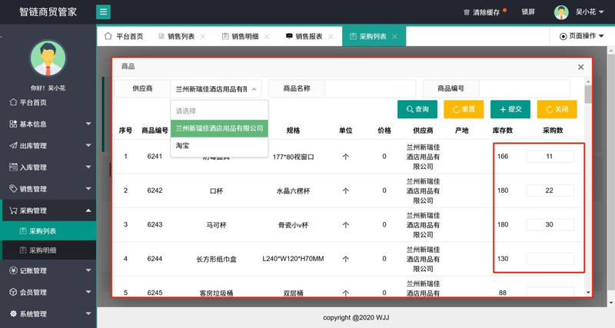This screenshot has height=328, width=615.
Task: Expand the 出库管理 menu
Action: coord(88,145)
